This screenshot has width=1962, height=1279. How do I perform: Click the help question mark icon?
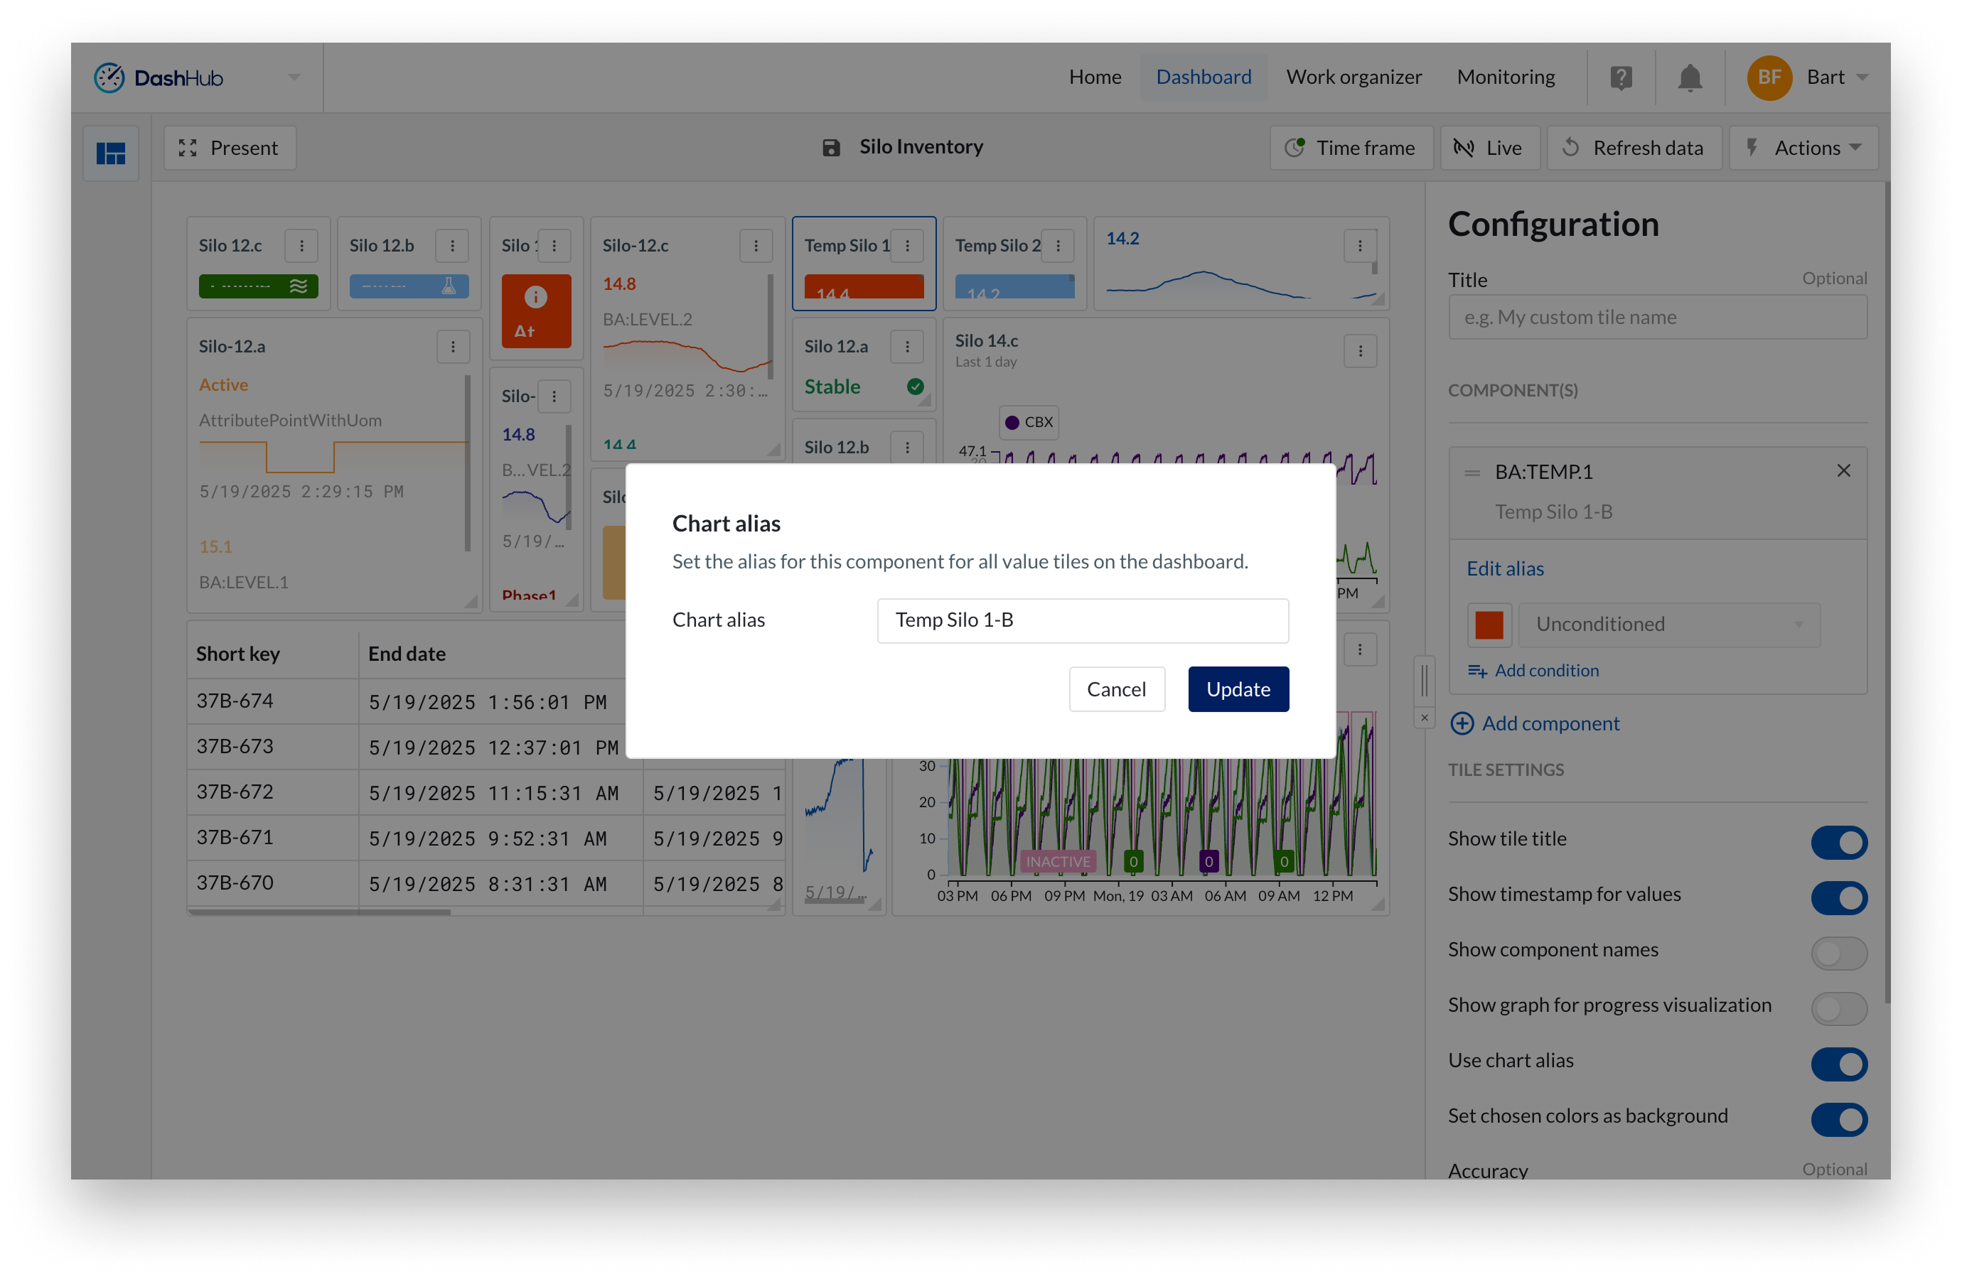point(1621,78)
